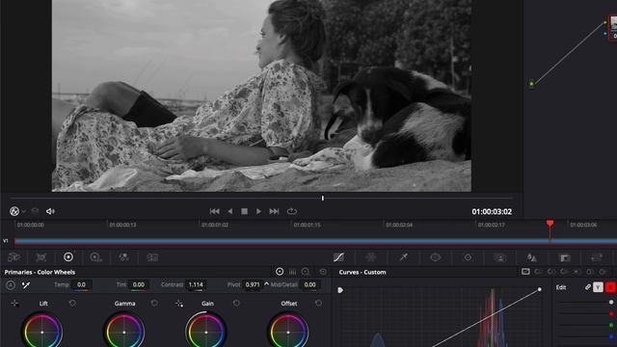Open the Tracker palette

[468, 257]
